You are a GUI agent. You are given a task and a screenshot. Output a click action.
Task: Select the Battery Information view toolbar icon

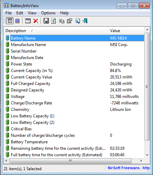[x=10, y=21]
